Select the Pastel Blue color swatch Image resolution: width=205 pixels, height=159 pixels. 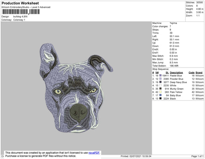tap(161, 75)
